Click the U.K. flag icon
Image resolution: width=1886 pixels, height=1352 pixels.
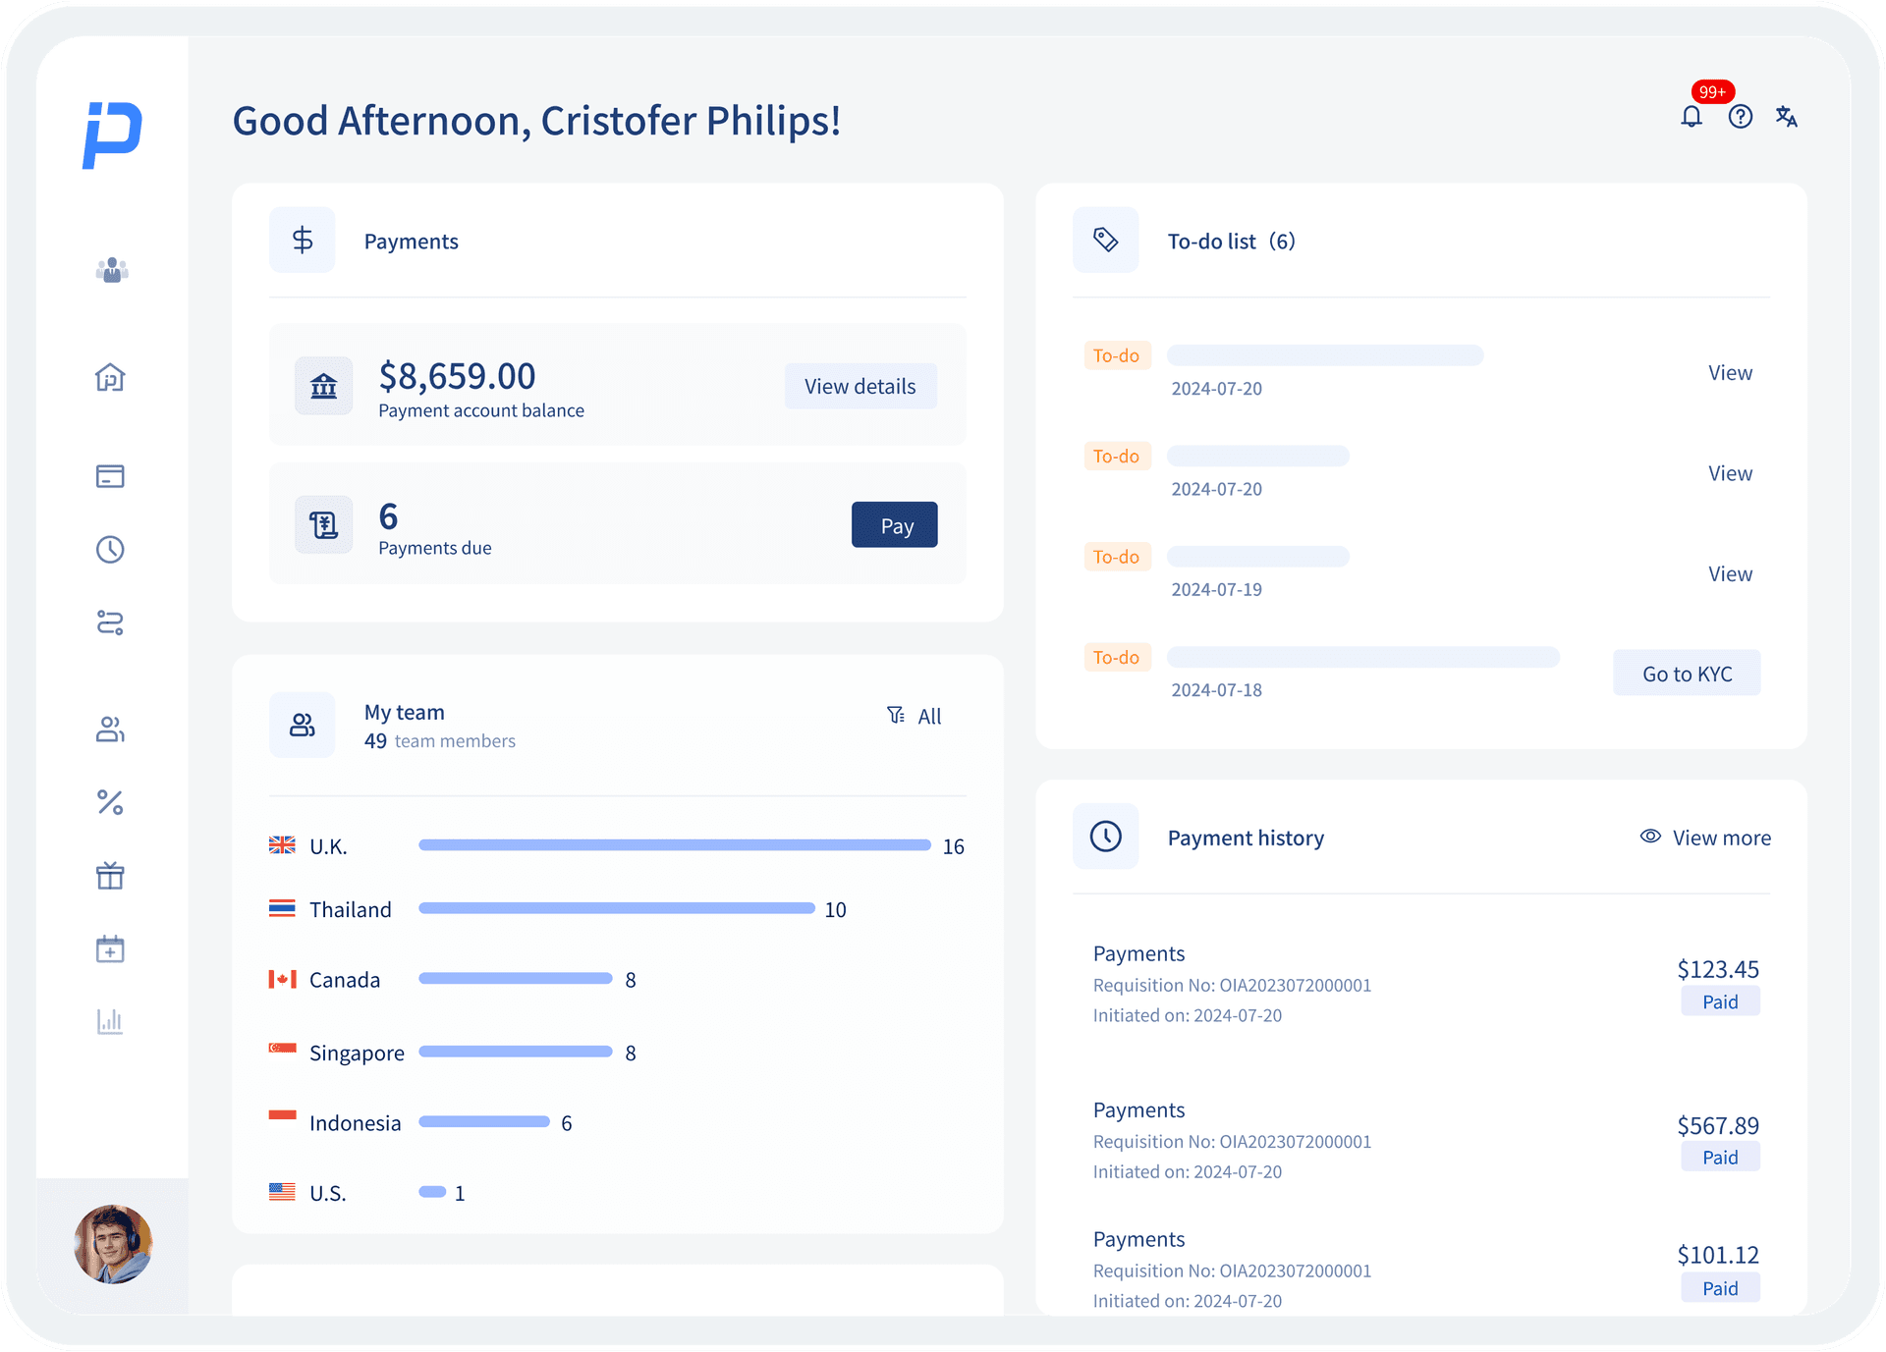[x=282, y=845]
